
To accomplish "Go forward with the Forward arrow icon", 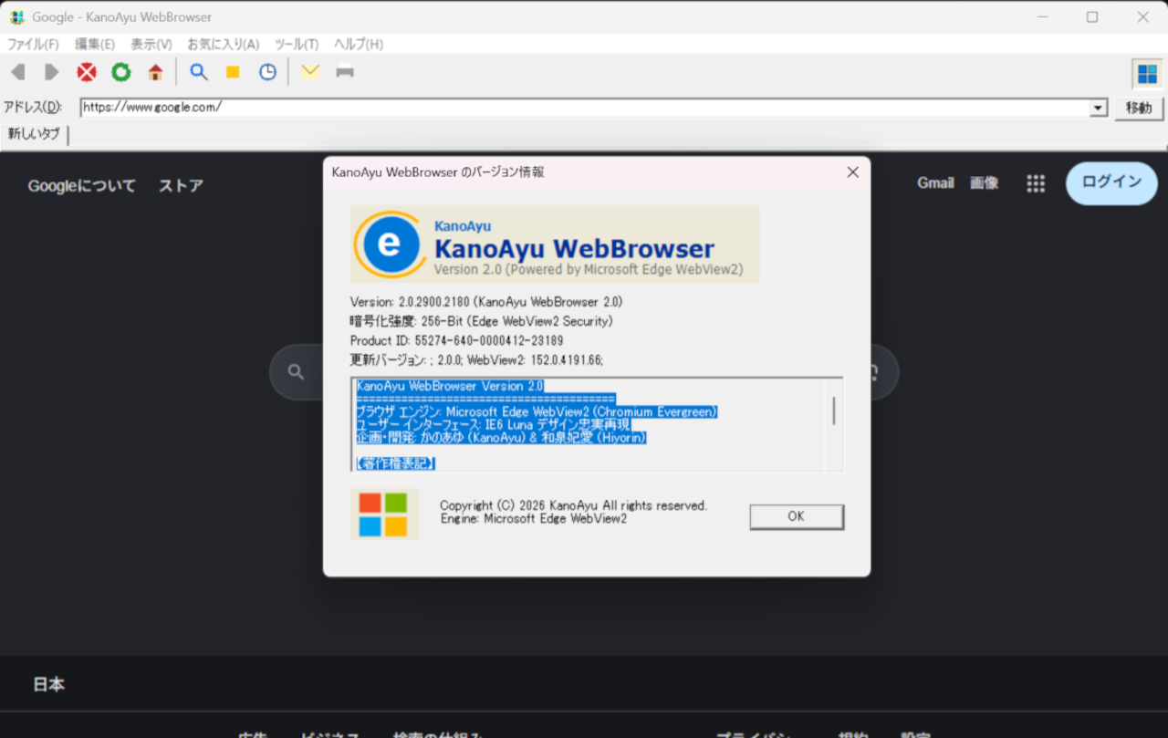I will point(52,72).
